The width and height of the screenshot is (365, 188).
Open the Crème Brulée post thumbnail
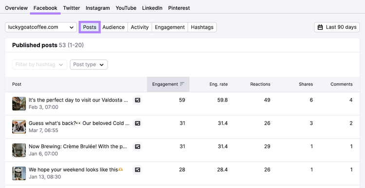[x=19, y=150]
